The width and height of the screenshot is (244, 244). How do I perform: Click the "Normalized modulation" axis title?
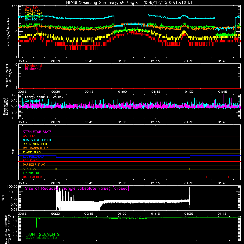(6, 106)
